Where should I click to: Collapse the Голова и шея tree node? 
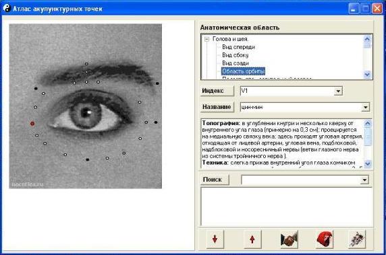206,39
